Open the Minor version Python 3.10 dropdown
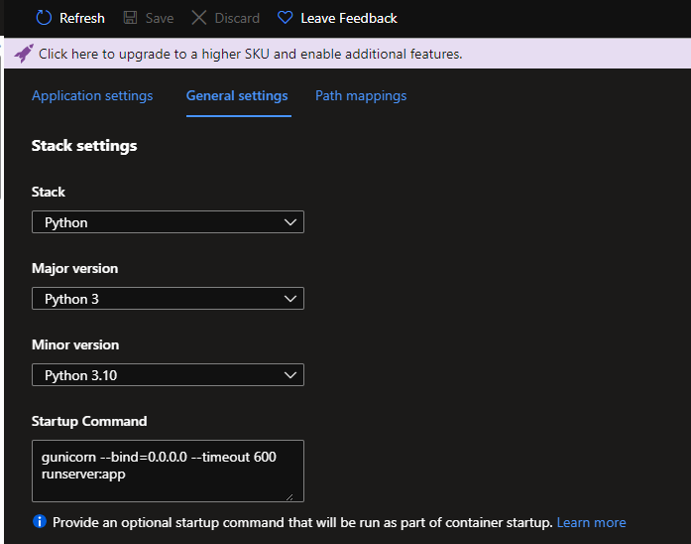This screenshot has height=544, width=691. click(x=168, y=375)
